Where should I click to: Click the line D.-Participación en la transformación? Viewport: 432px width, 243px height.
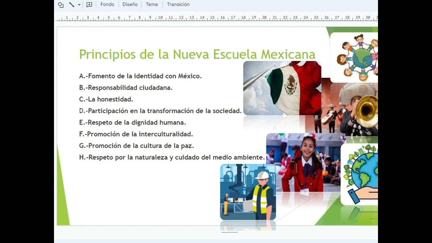pyautogui.click(x=160, y=111)
